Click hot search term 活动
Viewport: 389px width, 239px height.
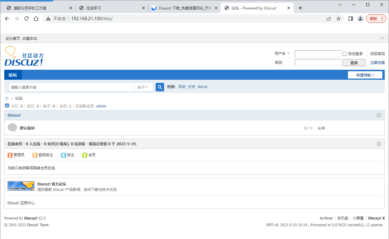(182, 87)
